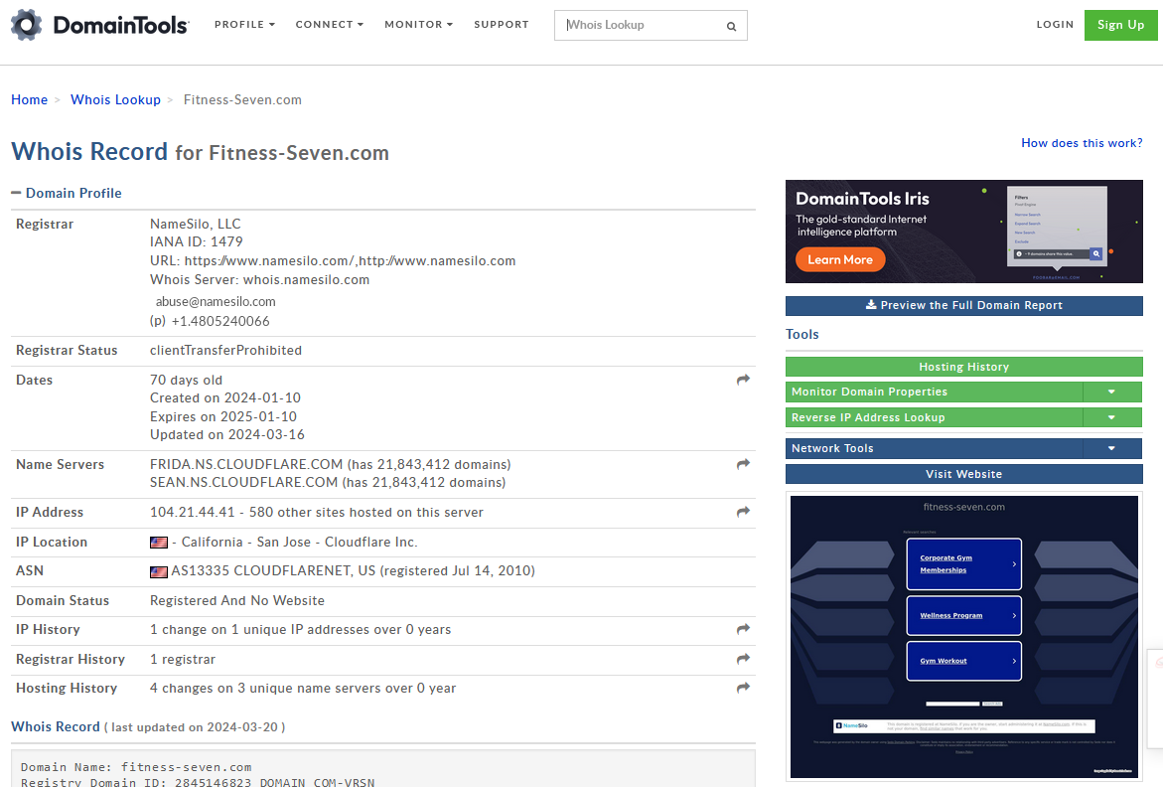1163x787 pixels.
Task: Click the share arrow in IP Address row
Action: pyautogui.click(x=743, y=512)
